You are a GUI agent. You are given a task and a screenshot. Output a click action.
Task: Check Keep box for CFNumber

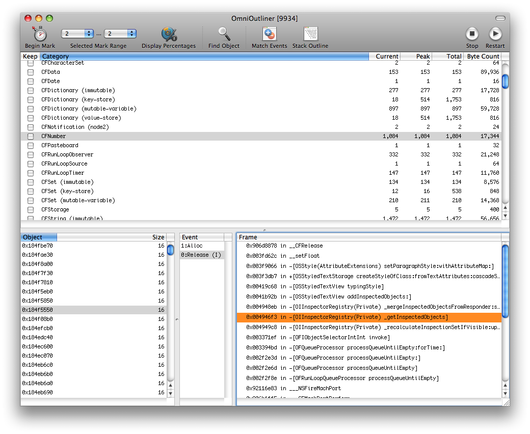(x=31, y=136)
